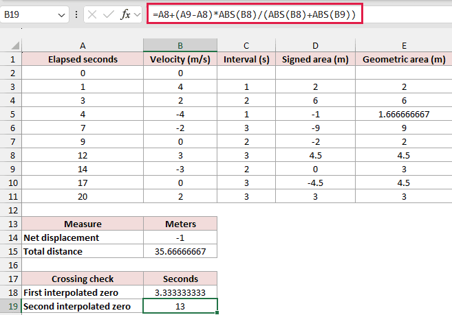Select cell D6 showing -9
This screenshot has width=452, height=315.
[315, 128]
